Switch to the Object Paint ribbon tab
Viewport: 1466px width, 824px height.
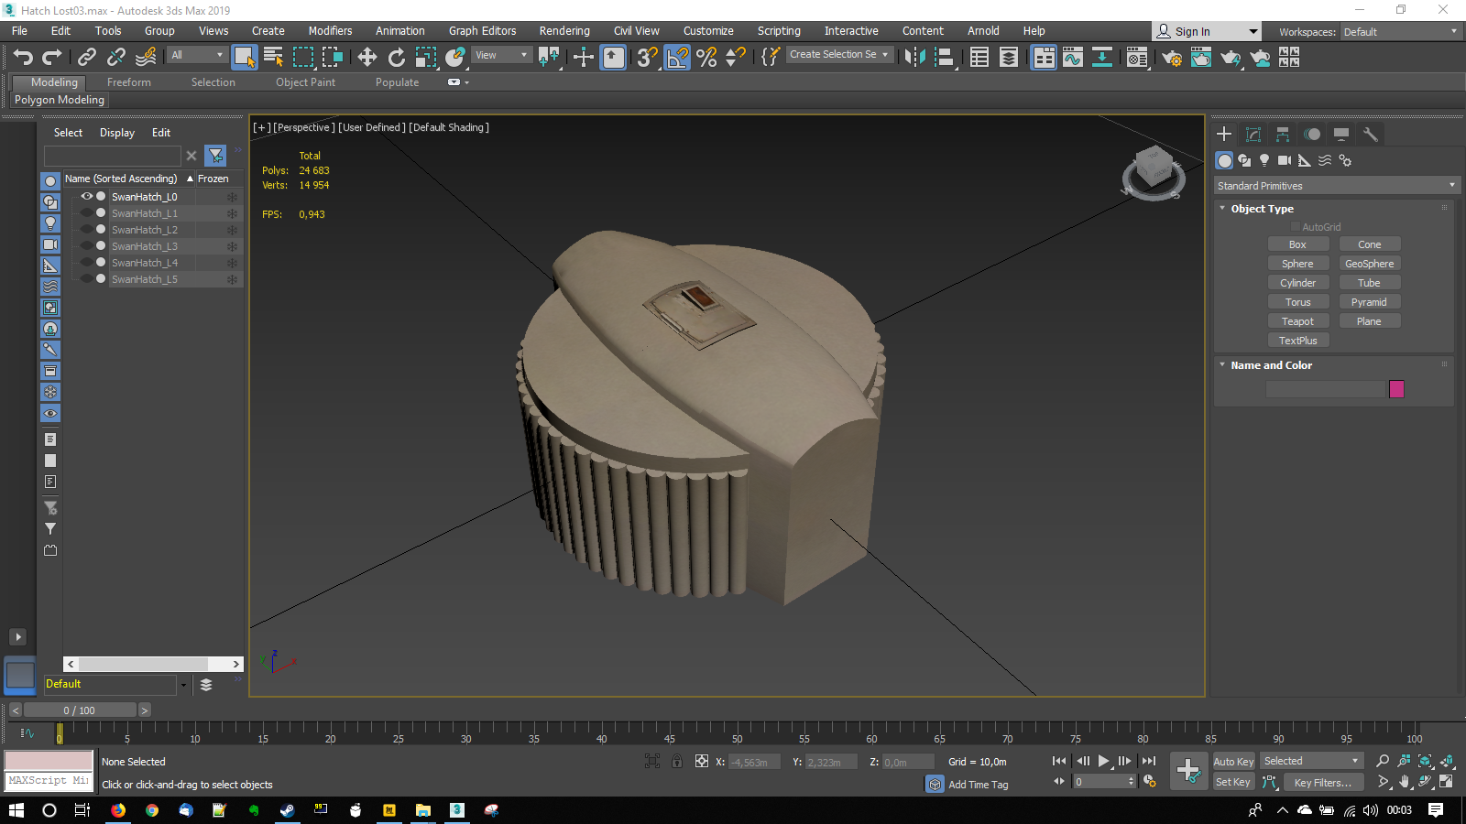pyautogui.click(x=305, y=82)
